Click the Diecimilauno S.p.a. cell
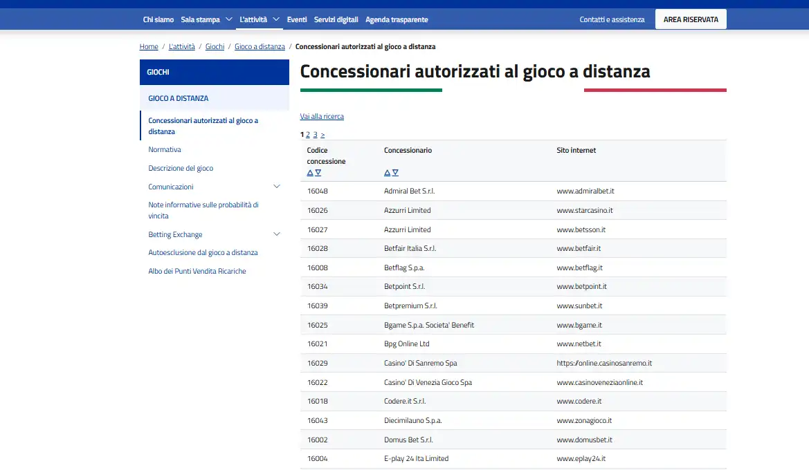 point(412,420)
